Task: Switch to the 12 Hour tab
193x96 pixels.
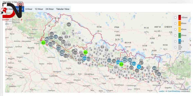Action: pyautogui.click(x=39, y=9)
